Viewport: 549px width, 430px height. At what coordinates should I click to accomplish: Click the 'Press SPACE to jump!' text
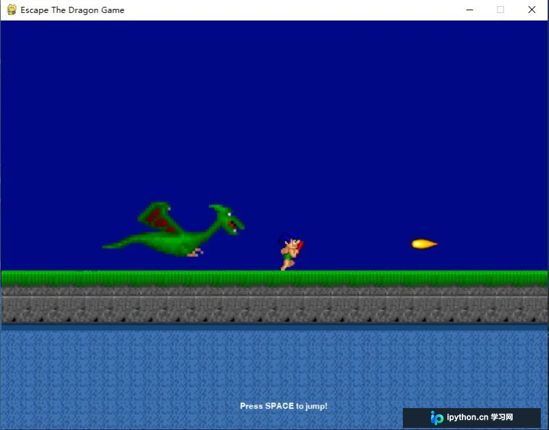pos(283,406)
